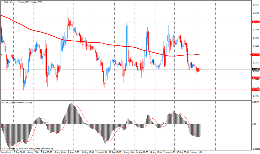Click the 14 Aug 18:00 time label
Image resolution: width=260 pixels, height=154 pixels.
pyautogui.click(x=156, y=152)
